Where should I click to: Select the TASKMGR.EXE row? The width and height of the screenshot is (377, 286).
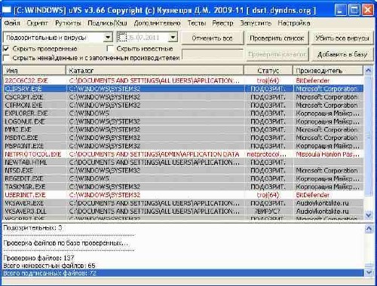pyautogui.click(x=183, y=187)
